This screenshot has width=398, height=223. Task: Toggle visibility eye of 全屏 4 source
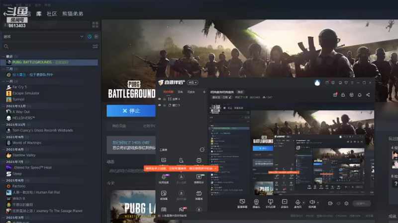click(160, 99)
